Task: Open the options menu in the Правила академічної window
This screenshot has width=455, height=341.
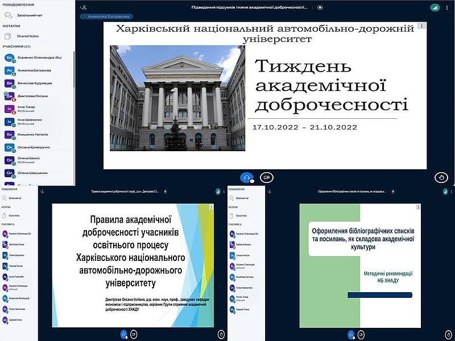Action: 224,192
